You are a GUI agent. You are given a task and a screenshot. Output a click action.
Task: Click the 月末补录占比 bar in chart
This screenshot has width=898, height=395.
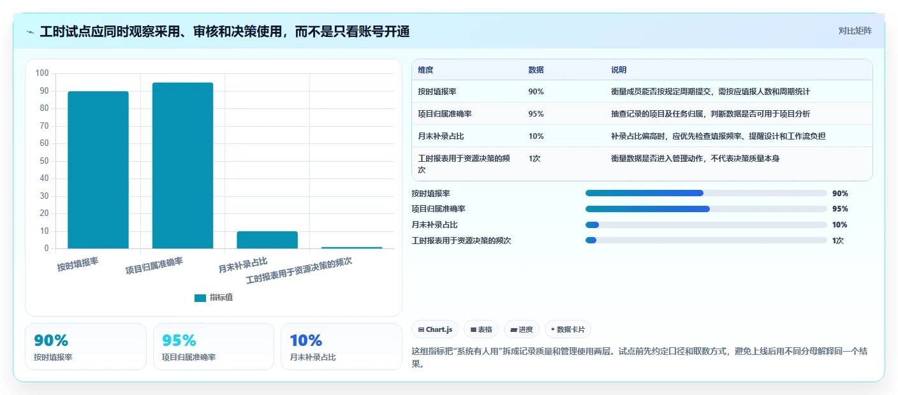(267, 240)
